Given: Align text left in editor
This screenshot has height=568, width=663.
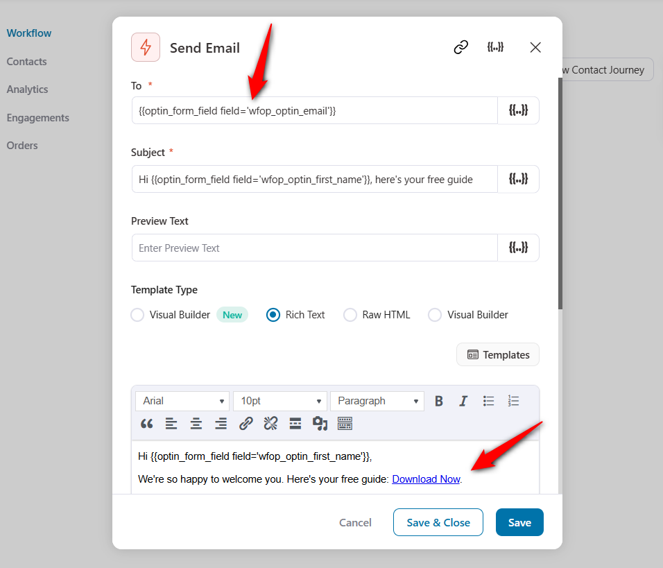Looking at the screenshot, I should coord(171,423).
